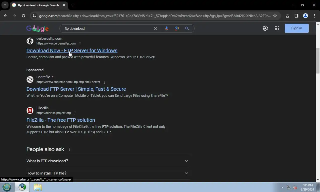Click the sharefile.com ftp-sftp-site URL text
The width and height of the screenshot is (320, 192).
(68, 82)
